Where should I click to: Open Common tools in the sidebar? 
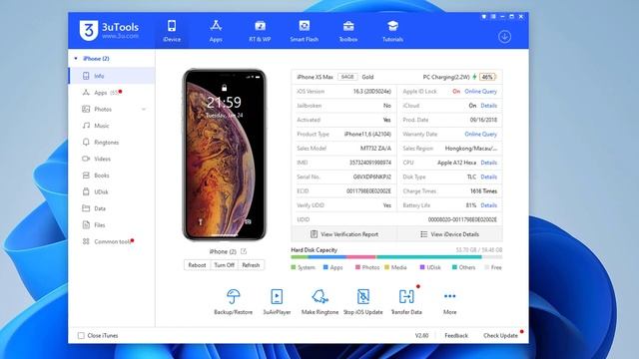111,241
